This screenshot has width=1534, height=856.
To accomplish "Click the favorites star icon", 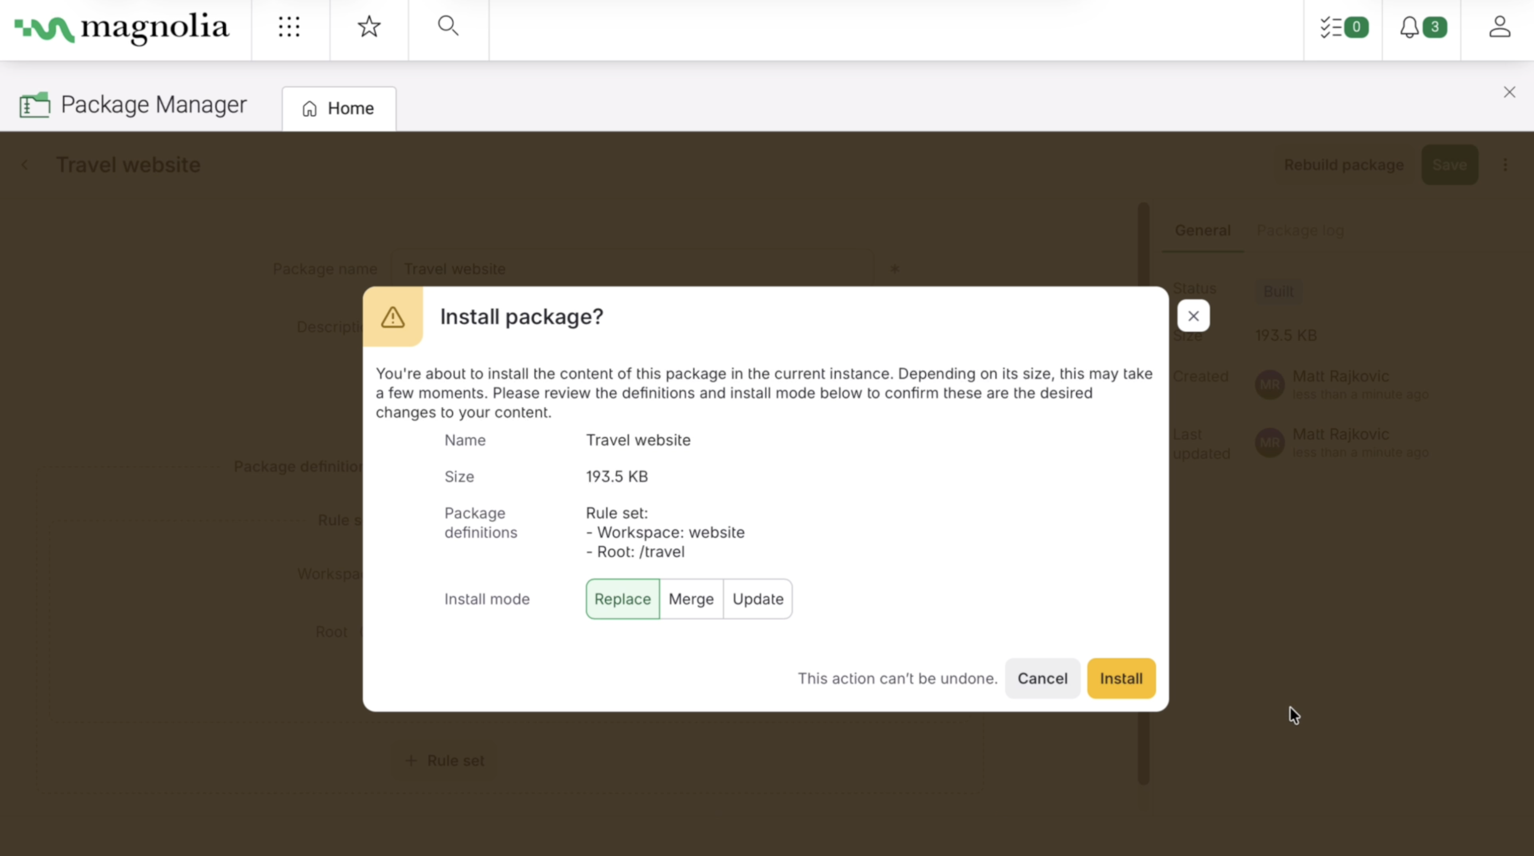I will click(369, 26).
